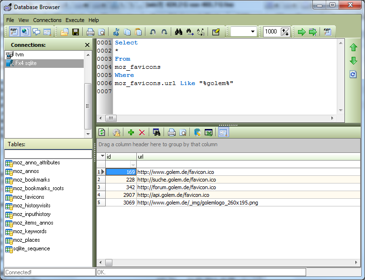This screenshot has height=280, width=365.
Task: Add a record with the green plus
Action: (x=131, y=132)
